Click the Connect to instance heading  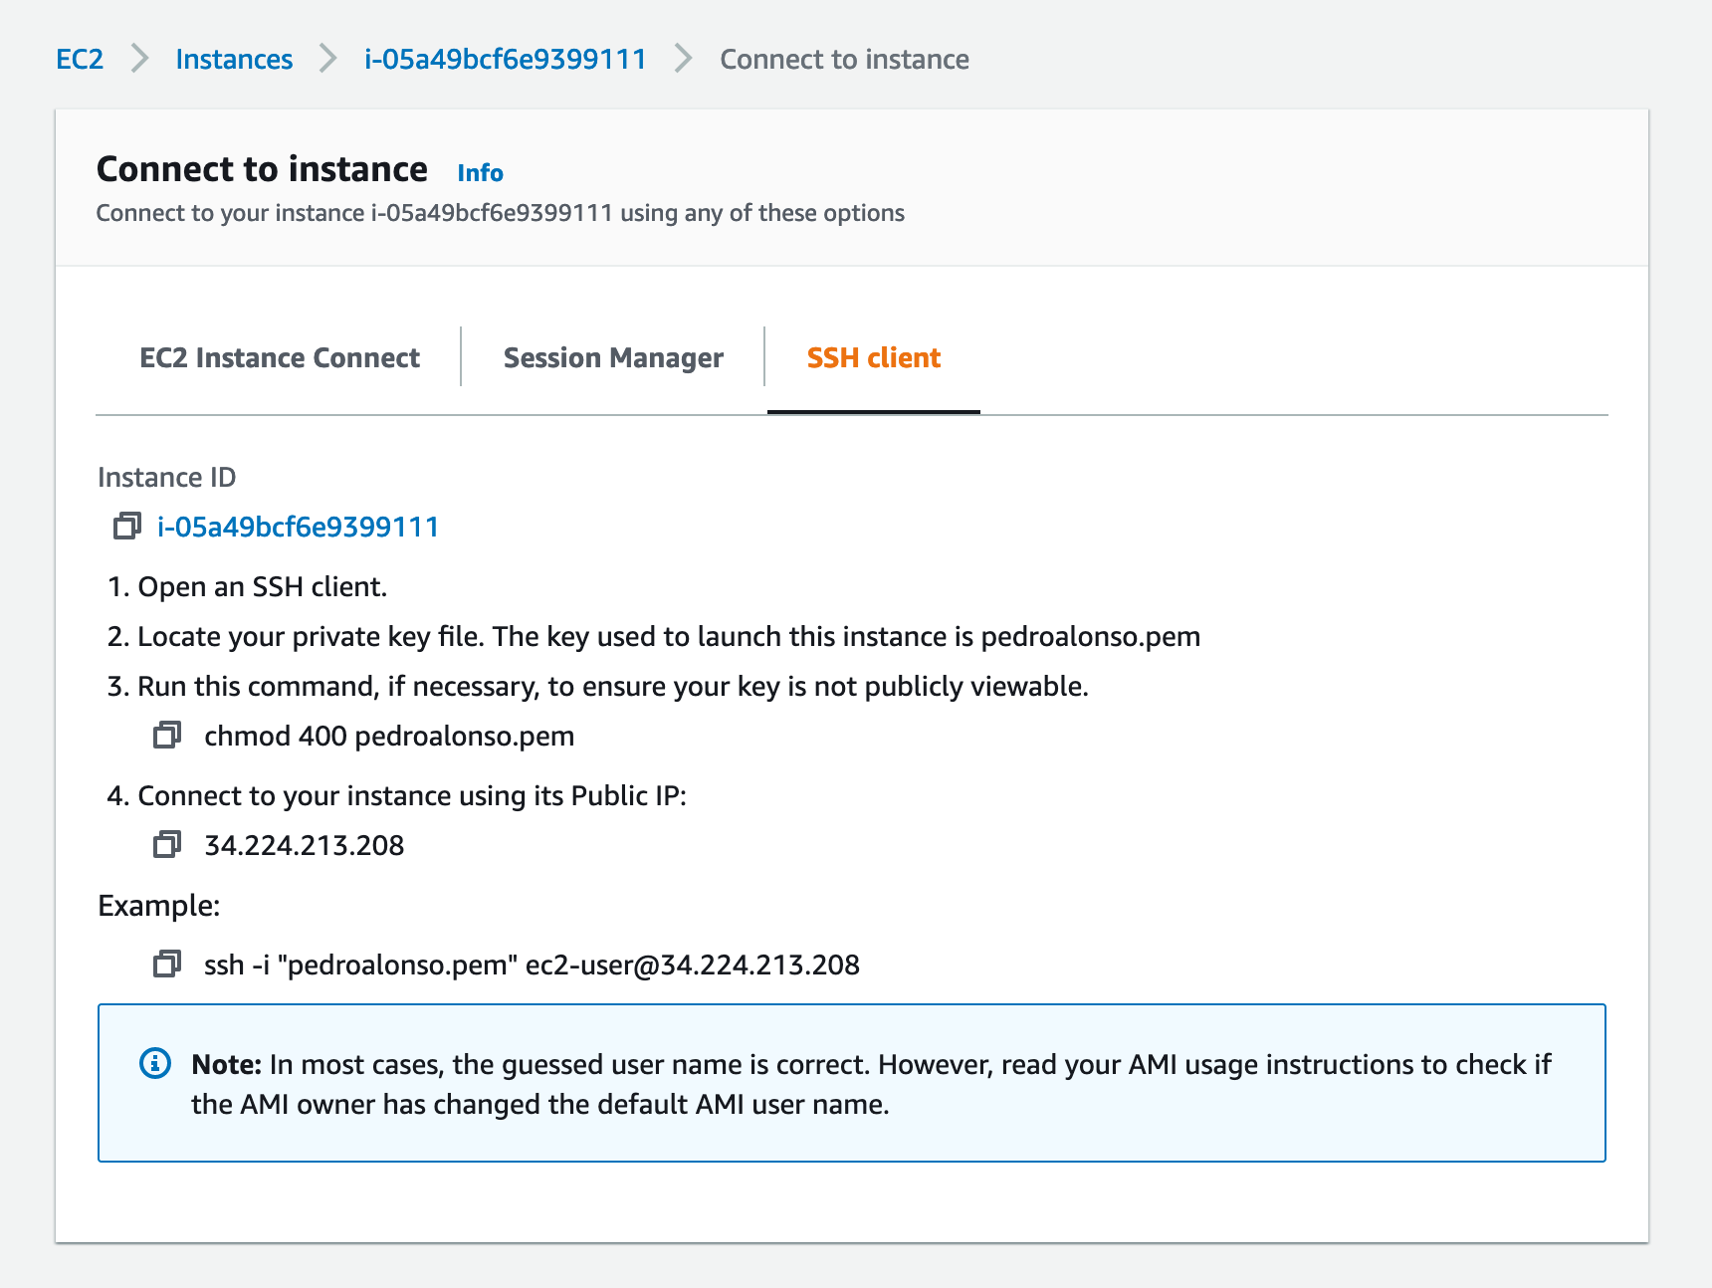click(262, 169)
